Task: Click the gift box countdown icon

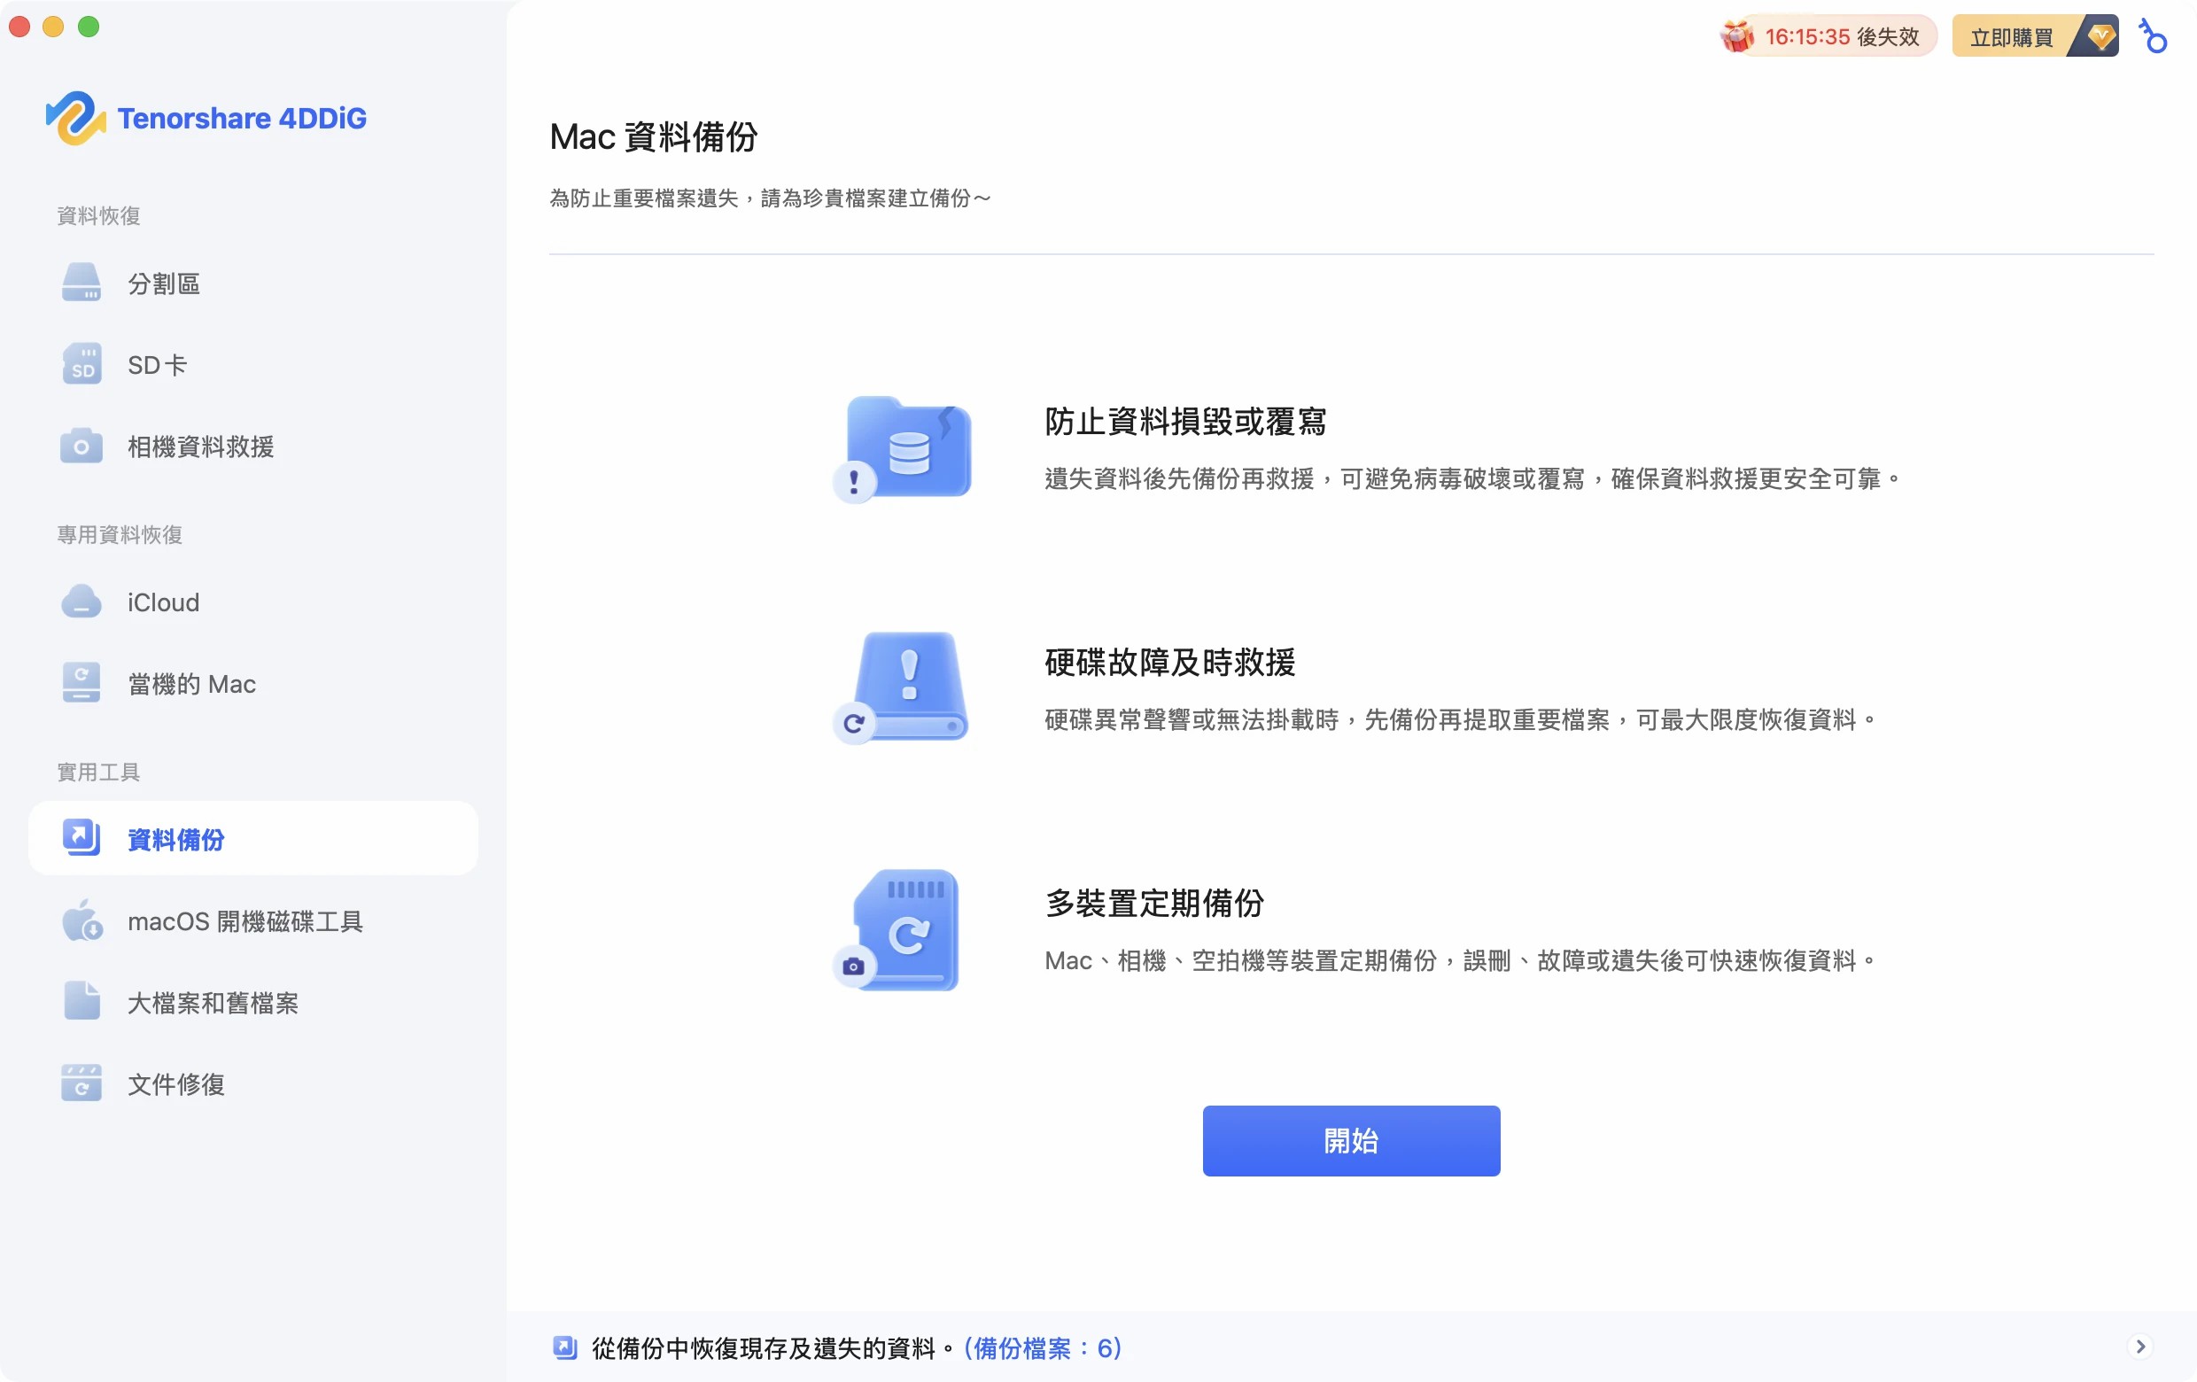Action: click(1737, 36)
